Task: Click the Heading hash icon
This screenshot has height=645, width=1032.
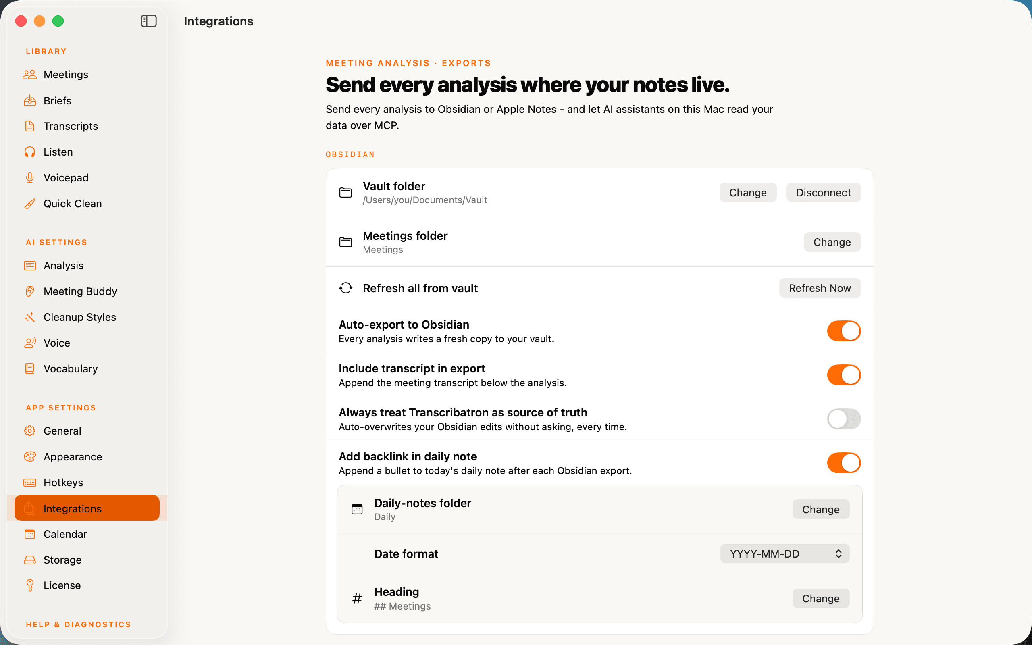Action: pyautogui.click(x=357, y=599)
